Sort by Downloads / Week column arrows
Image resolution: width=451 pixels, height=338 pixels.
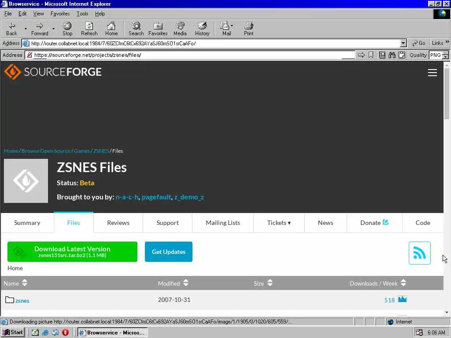(x=403, y=283)
